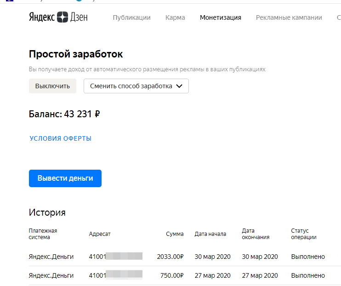Click start date 27 мар 2020
The image size is (341, 286).
point(212,275)
